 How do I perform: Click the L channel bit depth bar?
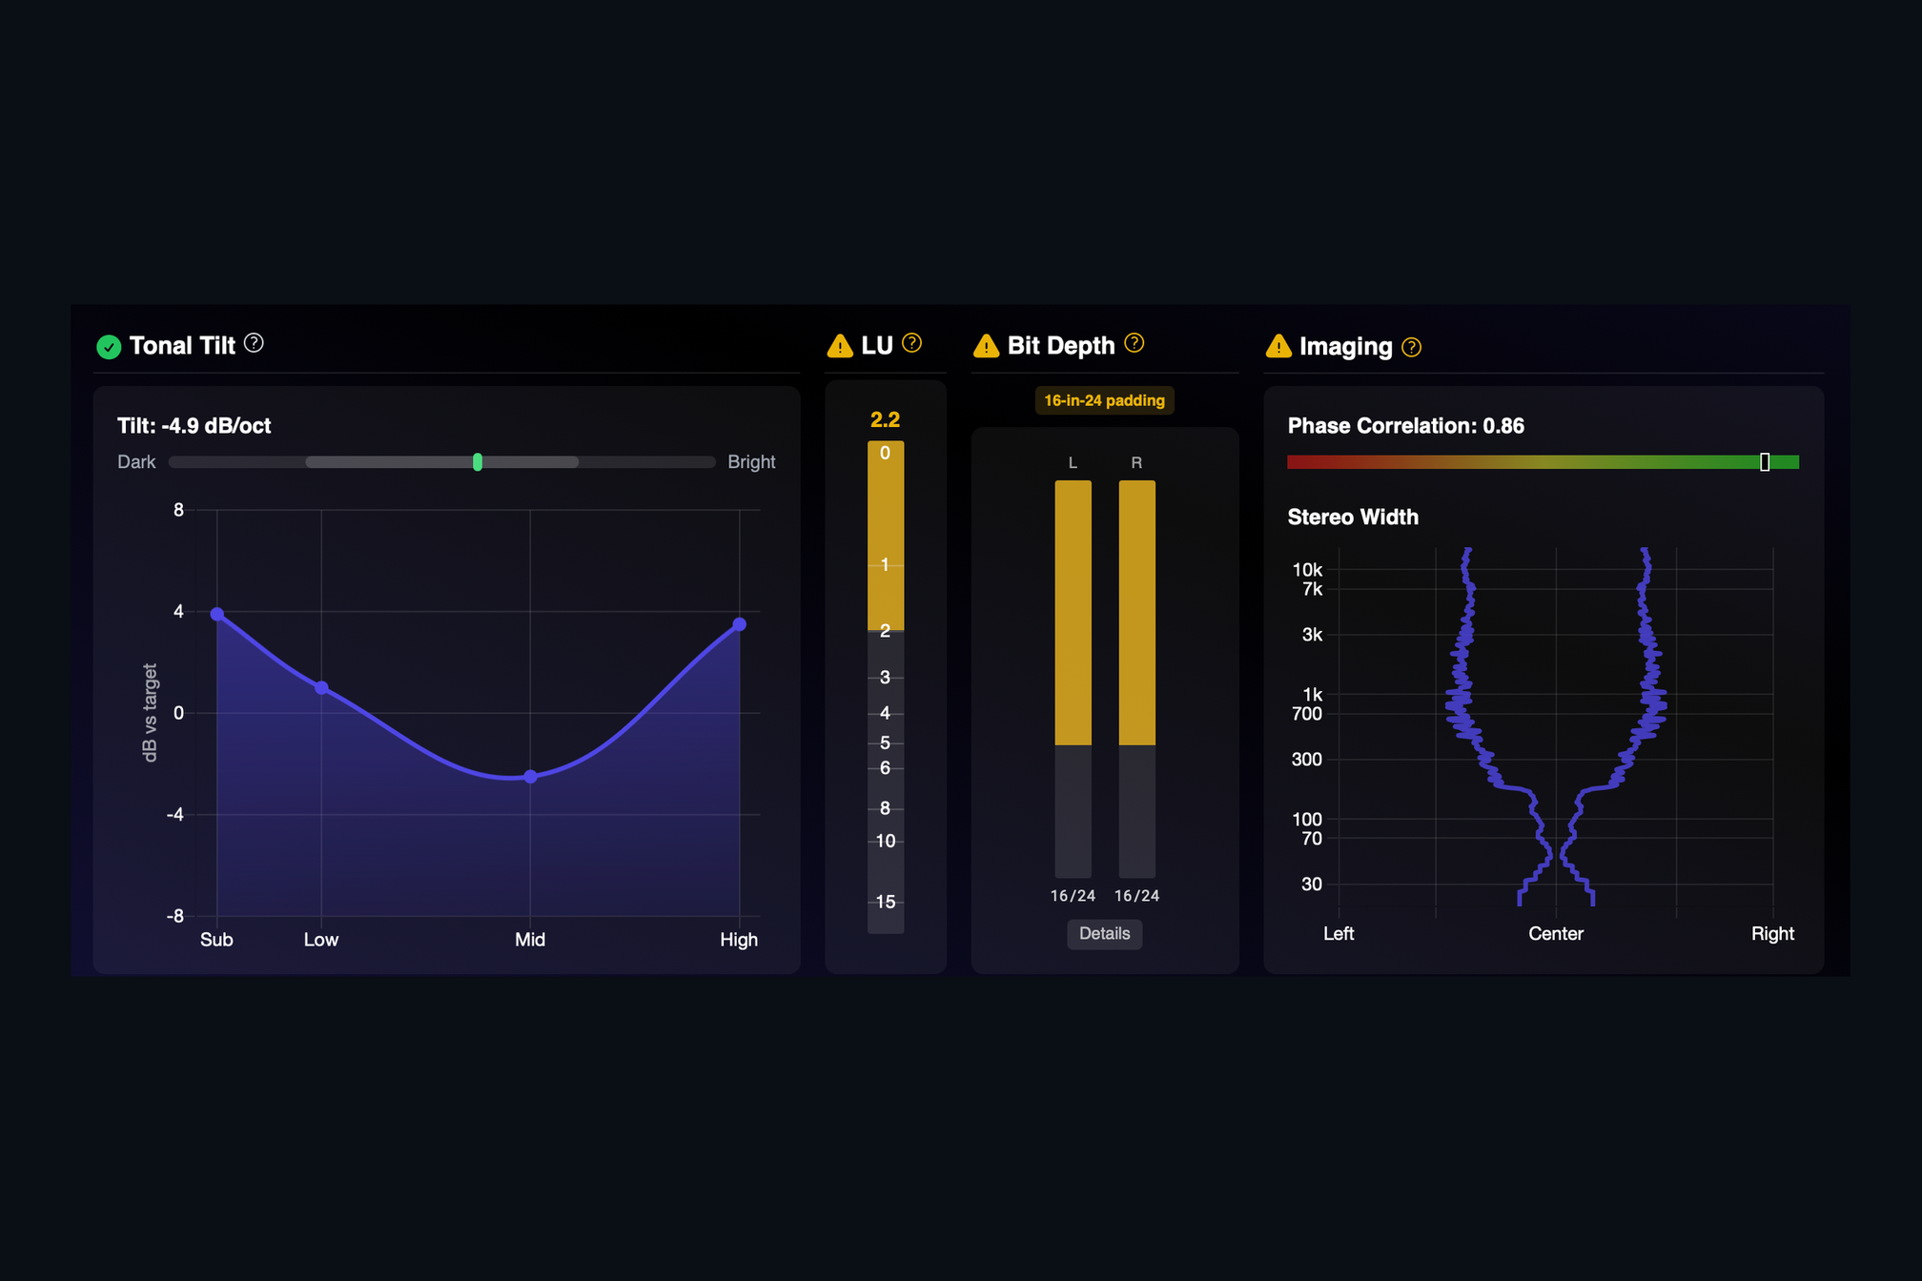(x=1073, y=679)
